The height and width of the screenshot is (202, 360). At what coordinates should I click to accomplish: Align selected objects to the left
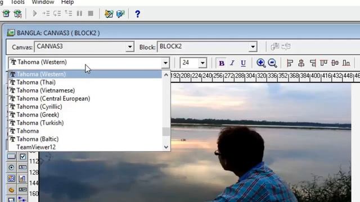click(290, 63)
